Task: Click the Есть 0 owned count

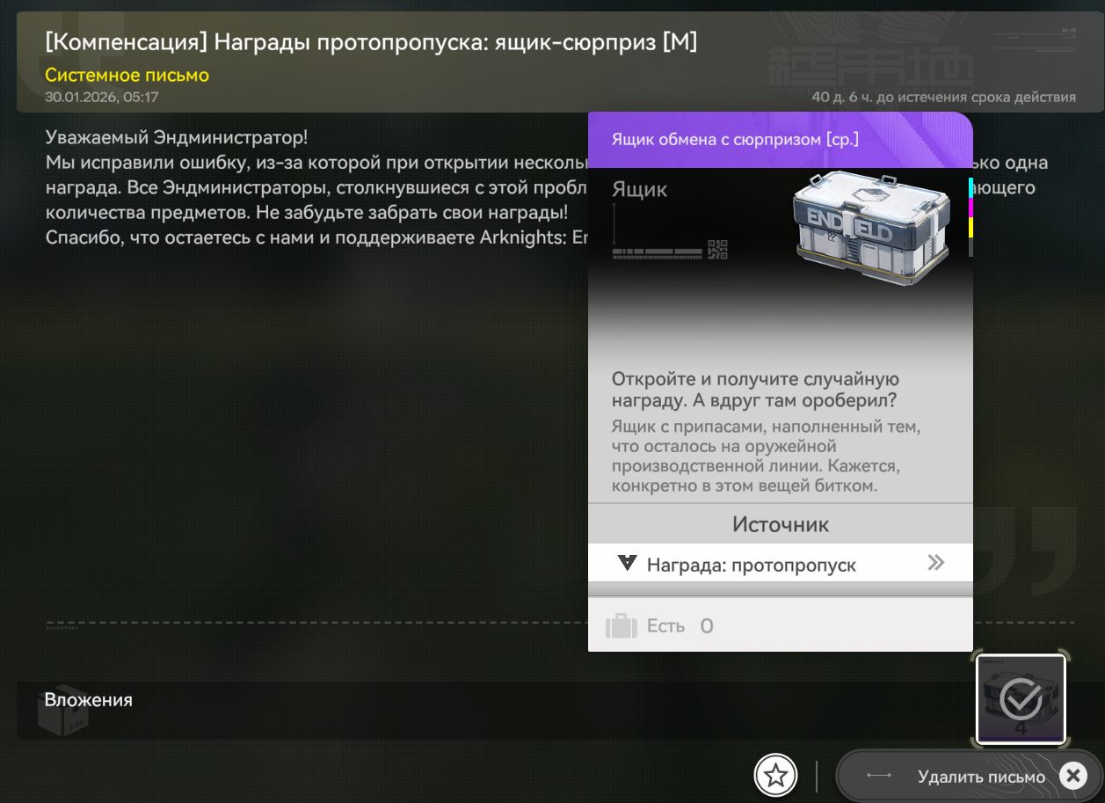Action: 680,626
